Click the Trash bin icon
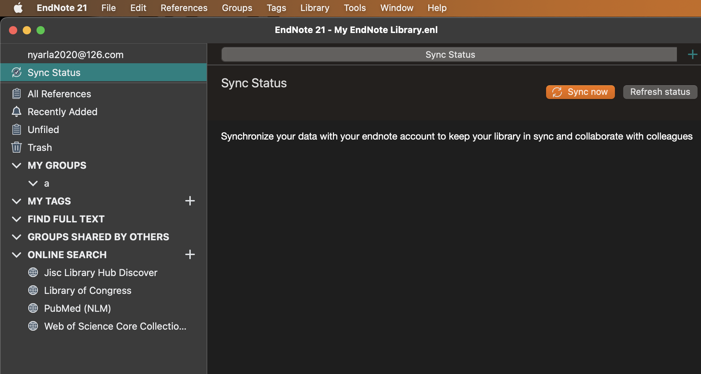This screenshot has width=701, height=374. pos(17,147)
